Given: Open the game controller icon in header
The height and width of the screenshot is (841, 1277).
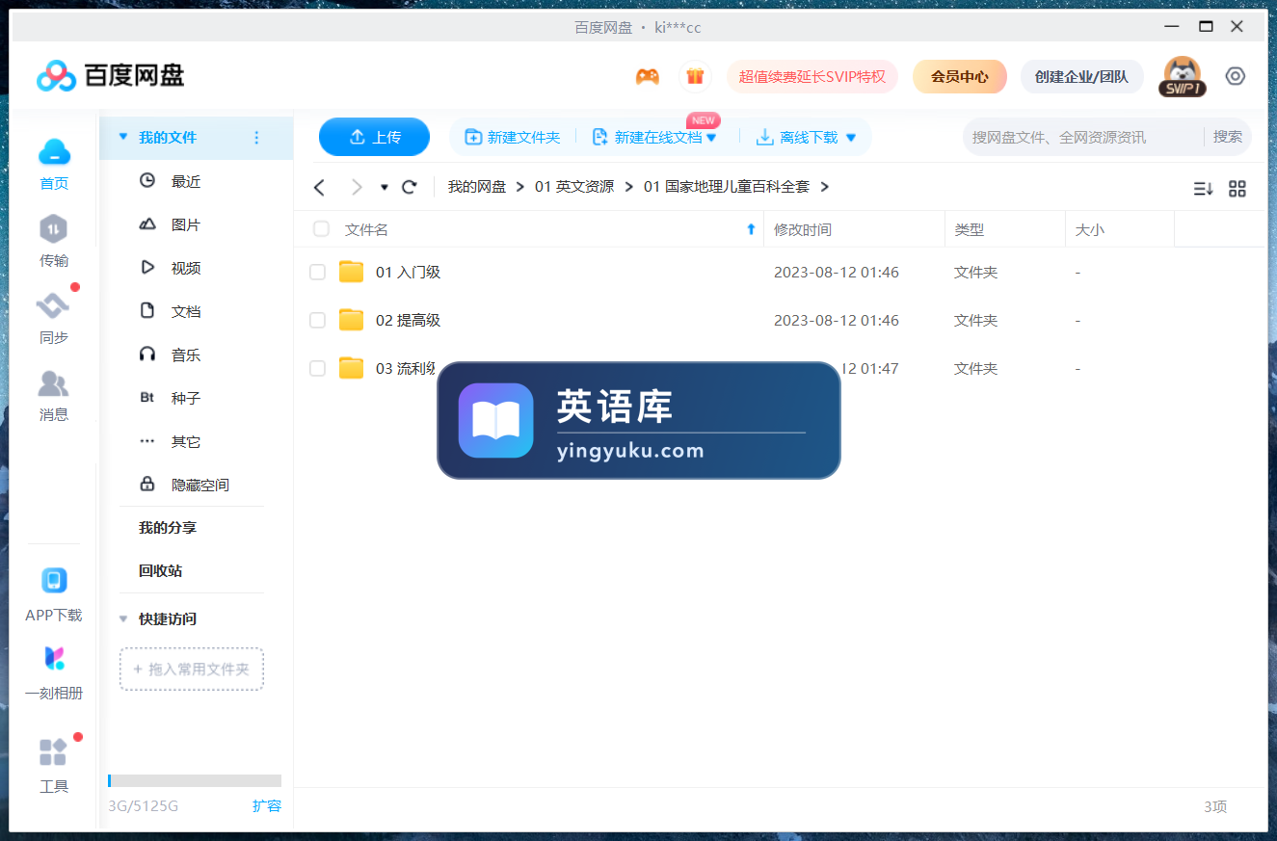Looking at the screenshot, I should (x=647, y=76).
